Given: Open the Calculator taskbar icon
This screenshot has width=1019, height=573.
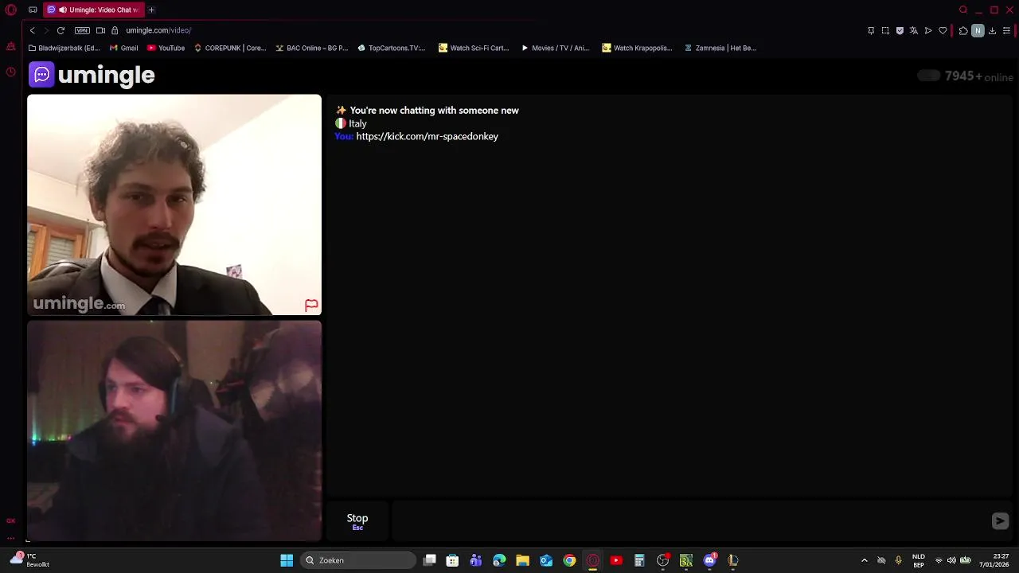Looking at the screenshot, I should click(639, 560).
